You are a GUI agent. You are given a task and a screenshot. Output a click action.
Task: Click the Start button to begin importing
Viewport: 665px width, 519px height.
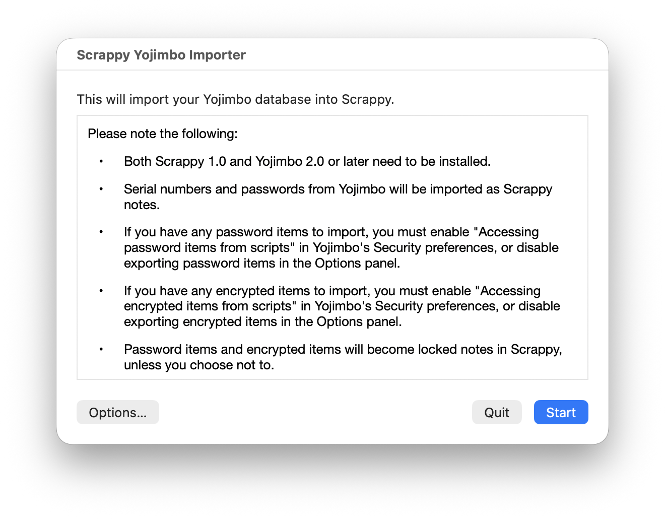click(x=561, y=412)
